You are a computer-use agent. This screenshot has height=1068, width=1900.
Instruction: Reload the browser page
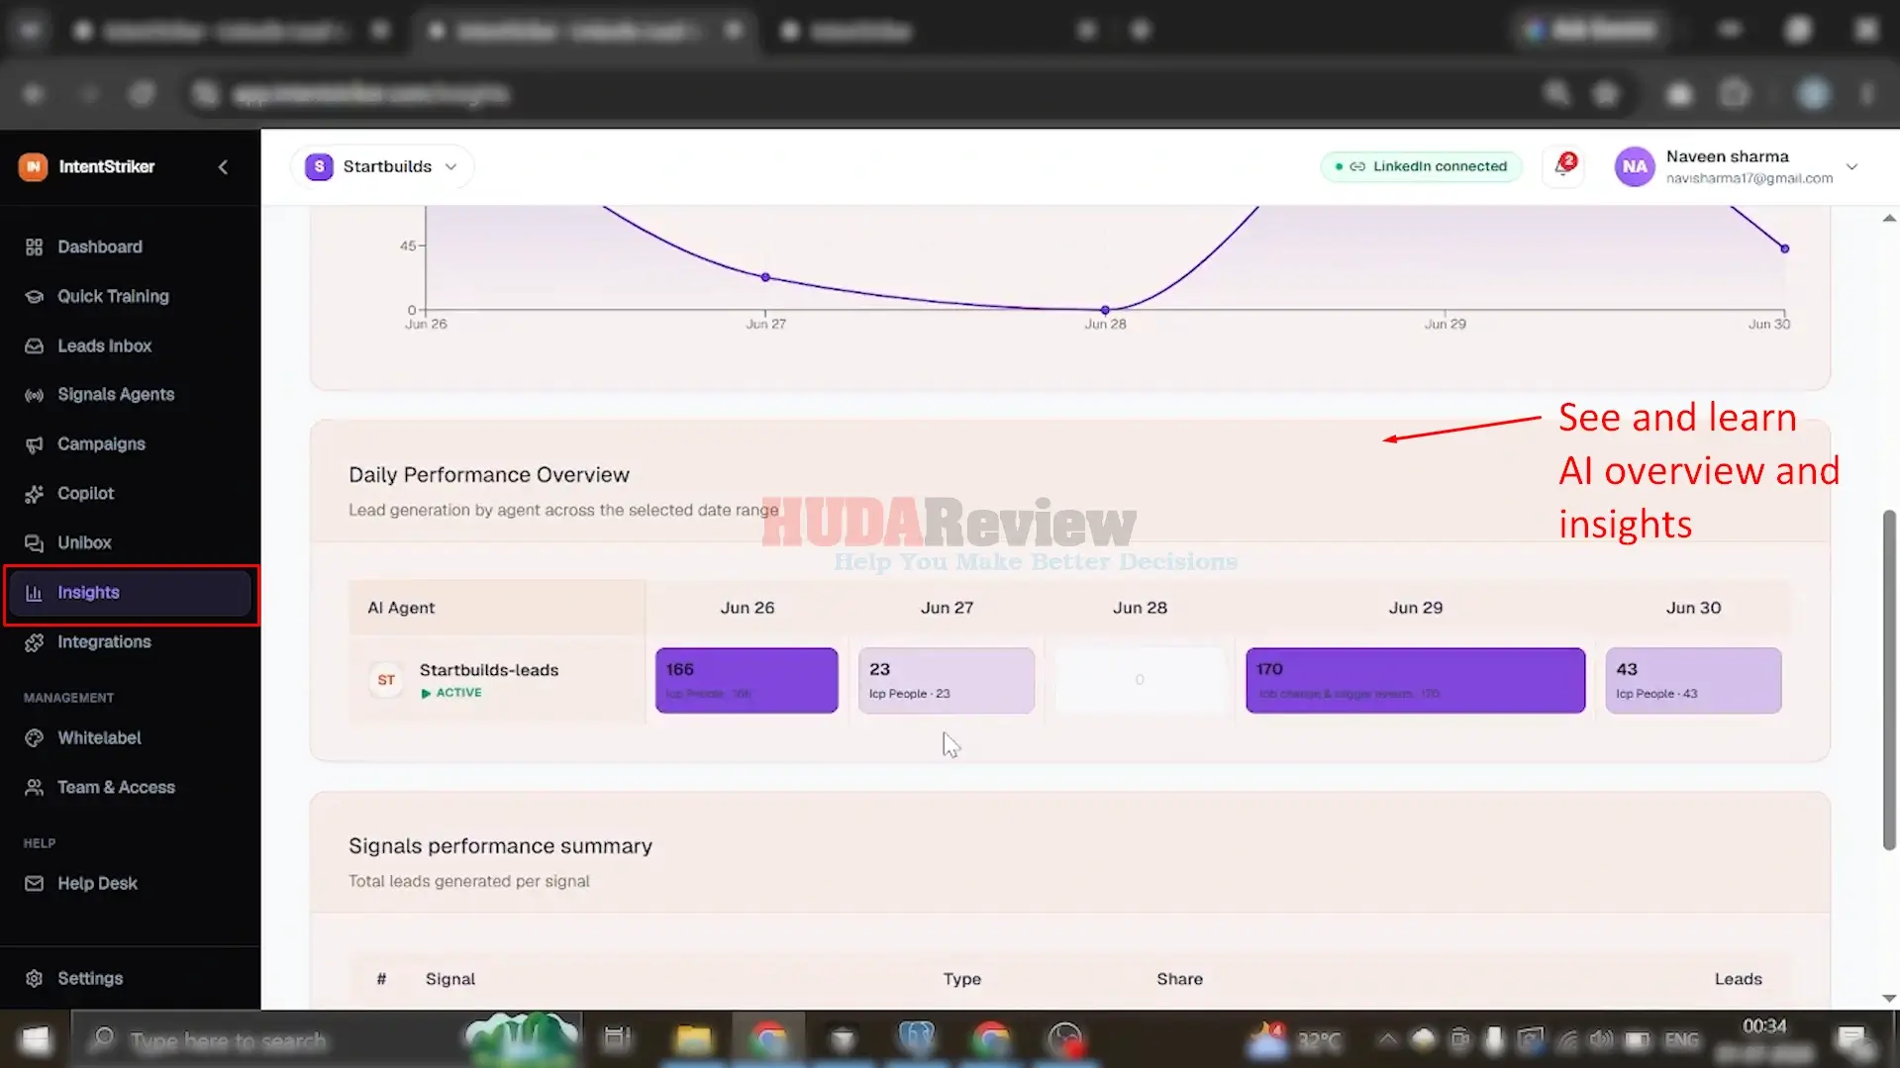coord(142,94)
